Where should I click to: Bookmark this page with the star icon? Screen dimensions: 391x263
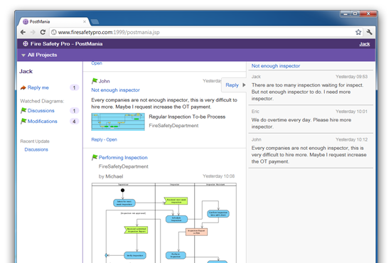pyautogui.click(x=358, y=32)
